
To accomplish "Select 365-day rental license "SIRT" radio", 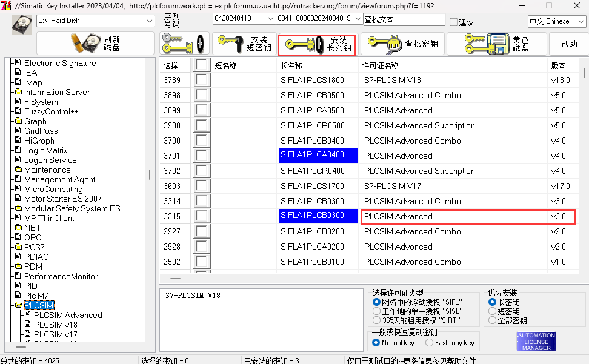I will (376, 320).
